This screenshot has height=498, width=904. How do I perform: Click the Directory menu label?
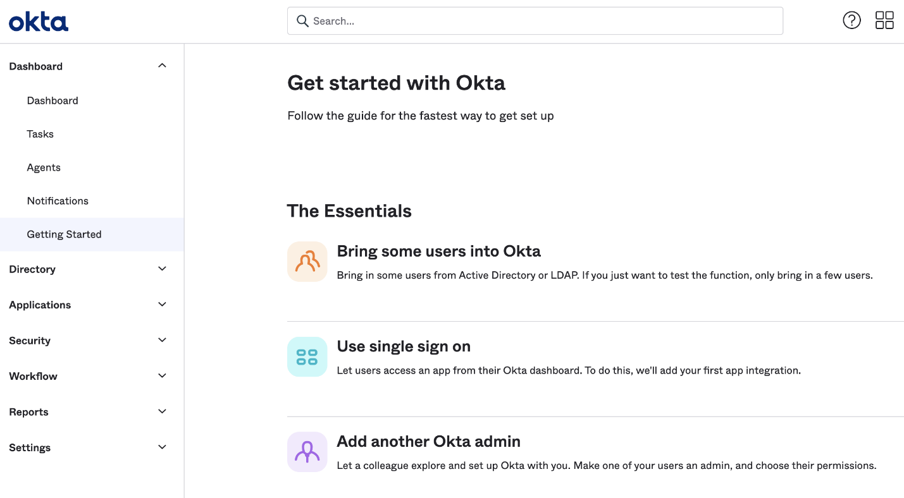(x=32, y=269)
